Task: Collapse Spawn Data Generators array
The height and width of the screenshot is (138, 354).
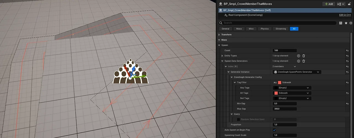Action: click(222, 61)
